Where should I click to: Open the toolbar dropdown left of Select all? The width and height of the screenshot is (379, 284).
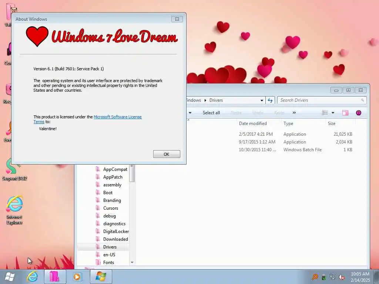click(190, 113)
